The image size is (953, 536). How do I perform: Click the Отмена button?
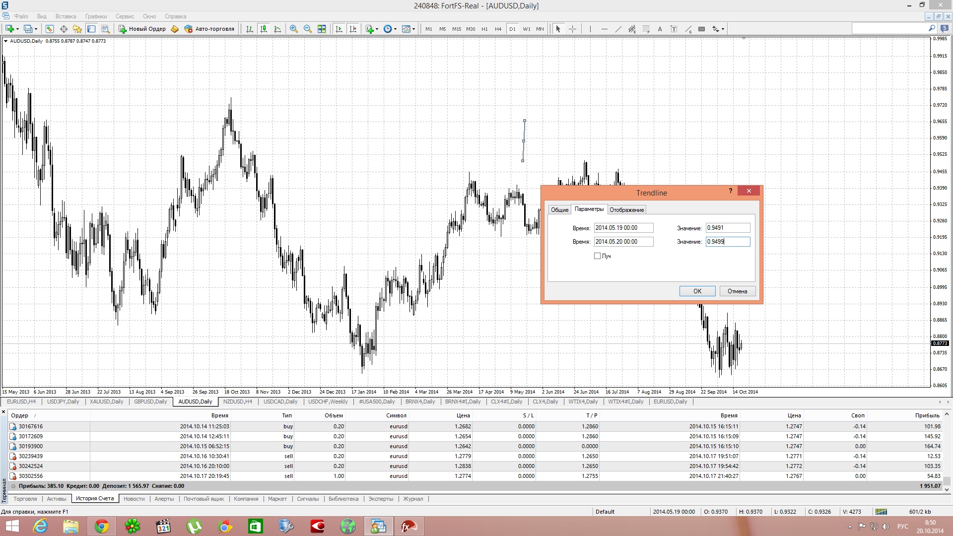tap(737, 291)
